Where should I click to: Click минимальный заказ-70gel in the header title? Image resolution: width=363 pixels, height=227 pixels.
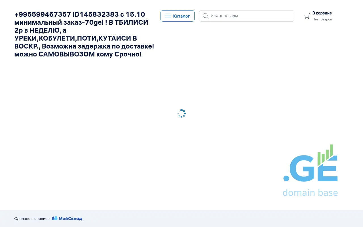pyautogui.click(x=59, y=22)
